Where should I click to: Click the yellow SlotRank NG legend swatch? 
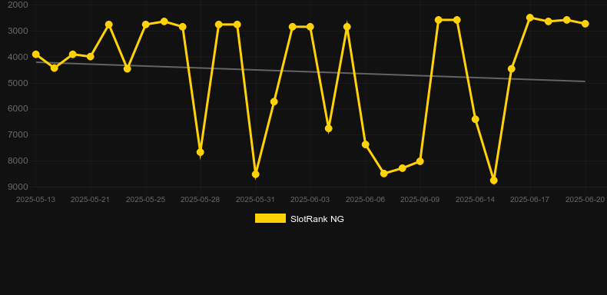tap(270, 218)
